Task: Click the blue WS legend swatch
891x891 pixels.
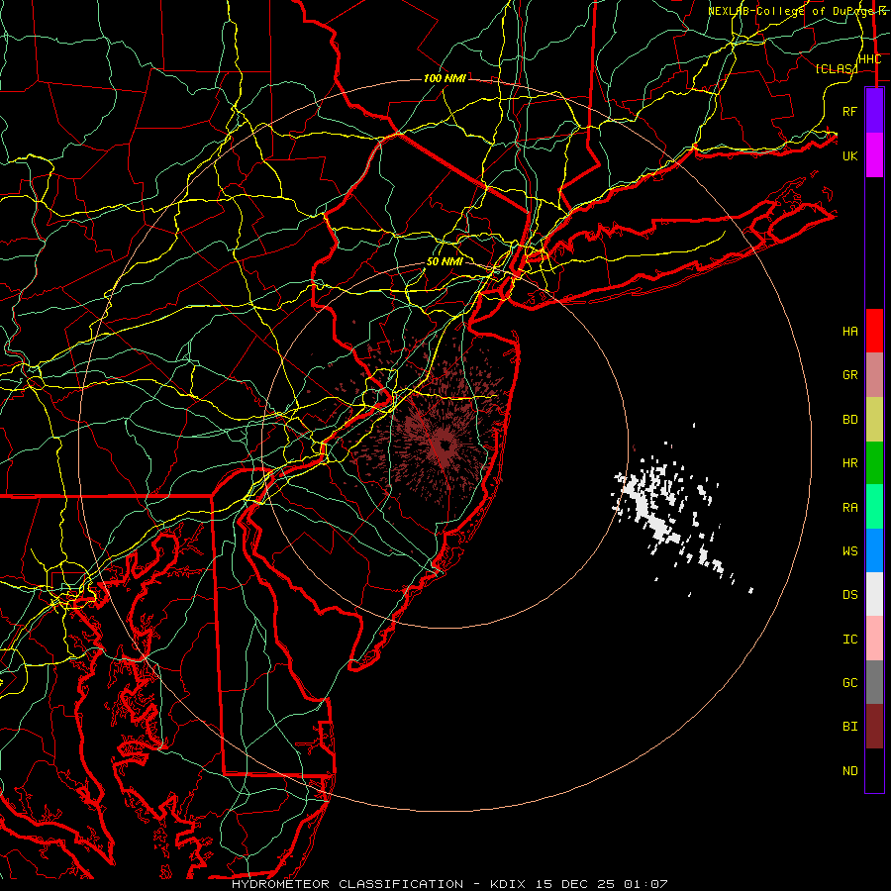Action: click(x=874, y=550)
